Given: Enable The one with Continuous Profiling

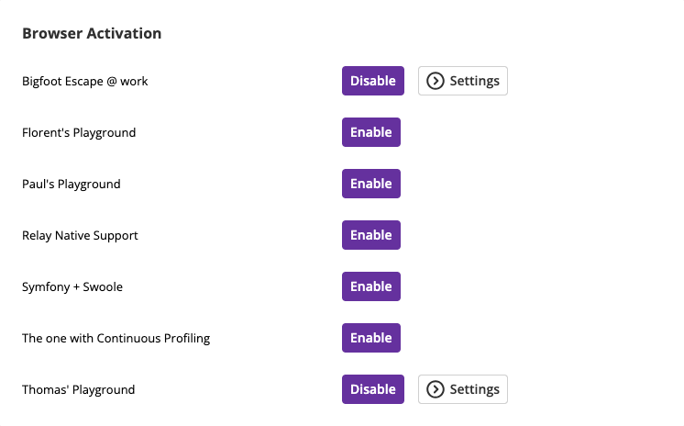Looking at the screenshot, I should 371,338.
